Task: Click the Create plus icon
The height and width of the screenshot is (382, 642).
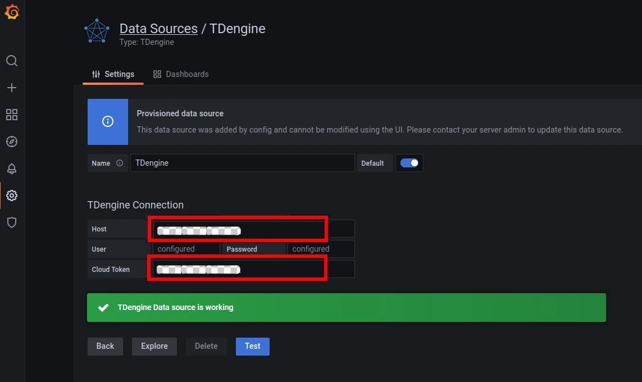Action: point(12,88)
